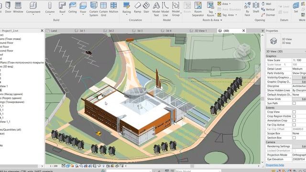
Task: Choose the Model Text tool
Action: pos(156,9)
